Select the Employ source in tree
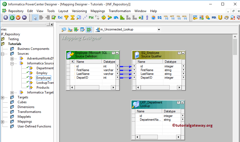The height and width of the screenshot is (142, 240). [x=42, y=73]
